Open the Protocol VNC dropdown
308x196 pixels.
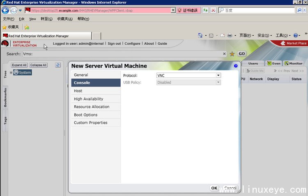tap(188, 75)
